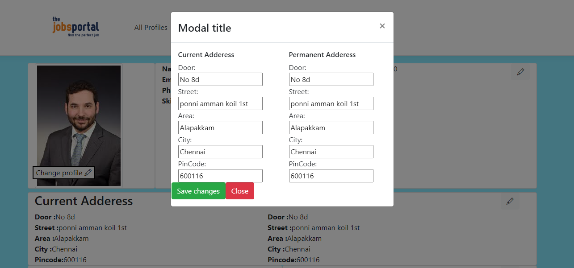This screenshot has height=268, width=574.
Task: Select the Door field under Current Adderess
Action: pos(220,79)
